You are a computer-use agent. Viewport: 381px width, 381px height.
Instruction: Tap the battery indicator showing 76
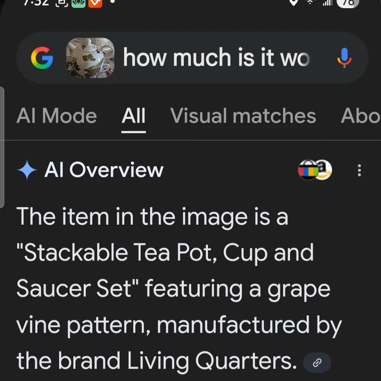click(x=348, y=3)
